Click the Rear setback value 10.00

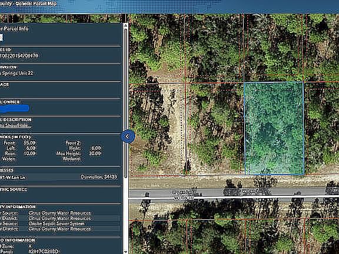[29, 153]
